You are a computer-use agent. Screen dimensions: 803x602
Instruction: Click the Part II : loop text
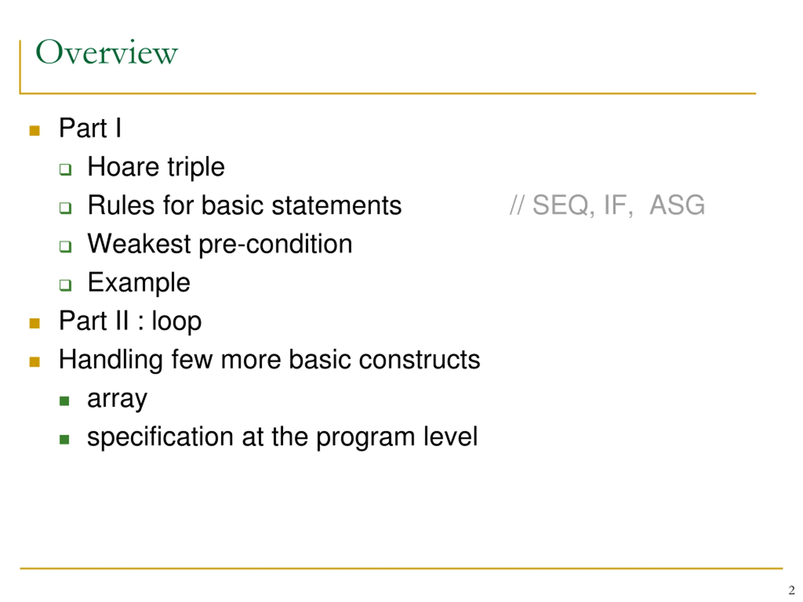130,321
